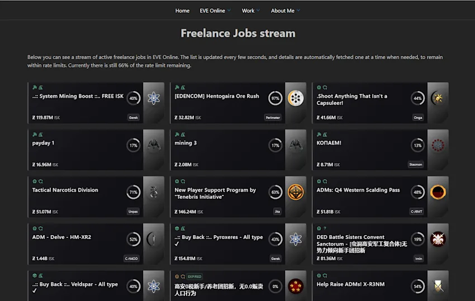Click Stacmon location tag
475x301 pixels.
416,164
